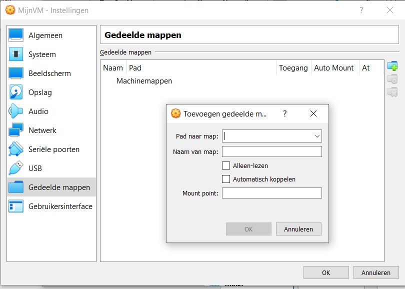405x289 pixels.
Task: Click the Naam van map text field
Action: [271, 151]
